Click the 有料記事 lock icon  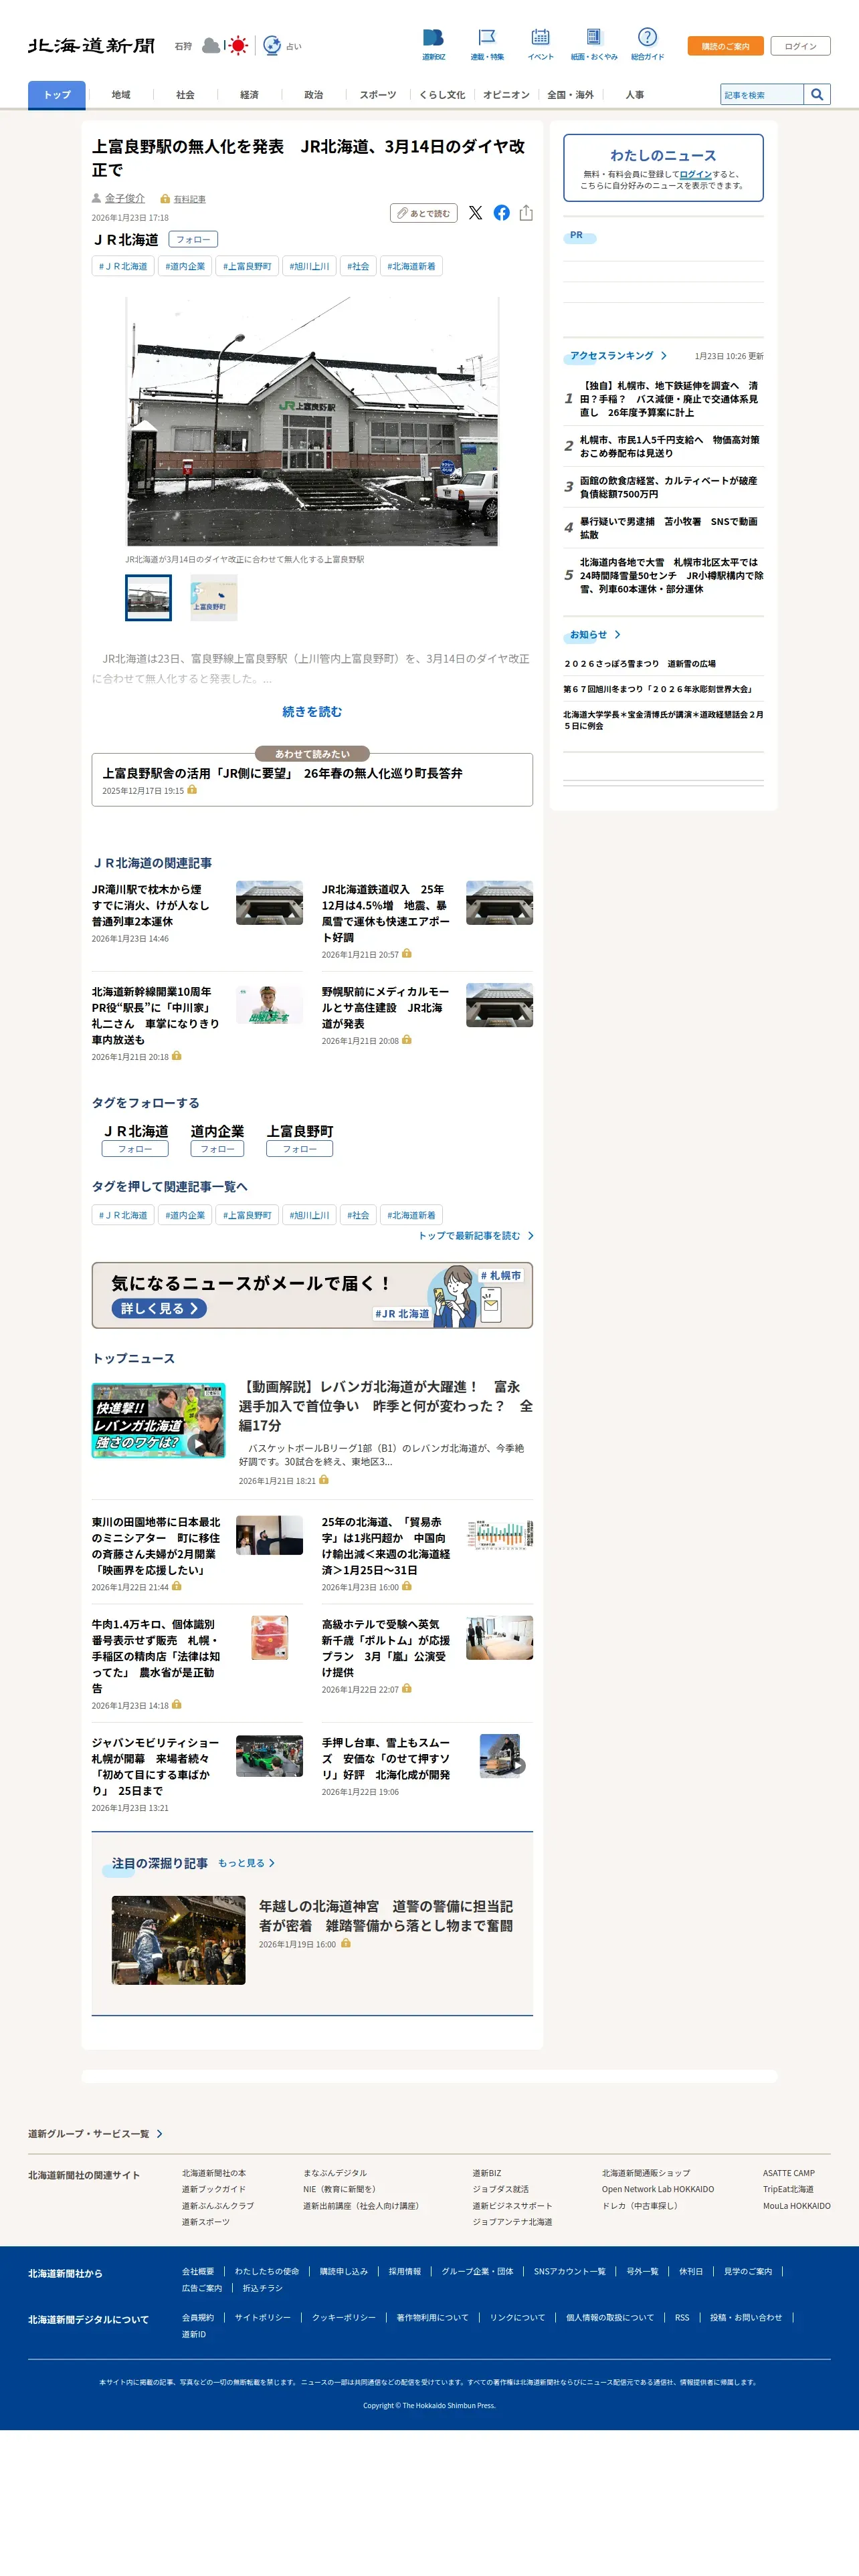[165, 199]
